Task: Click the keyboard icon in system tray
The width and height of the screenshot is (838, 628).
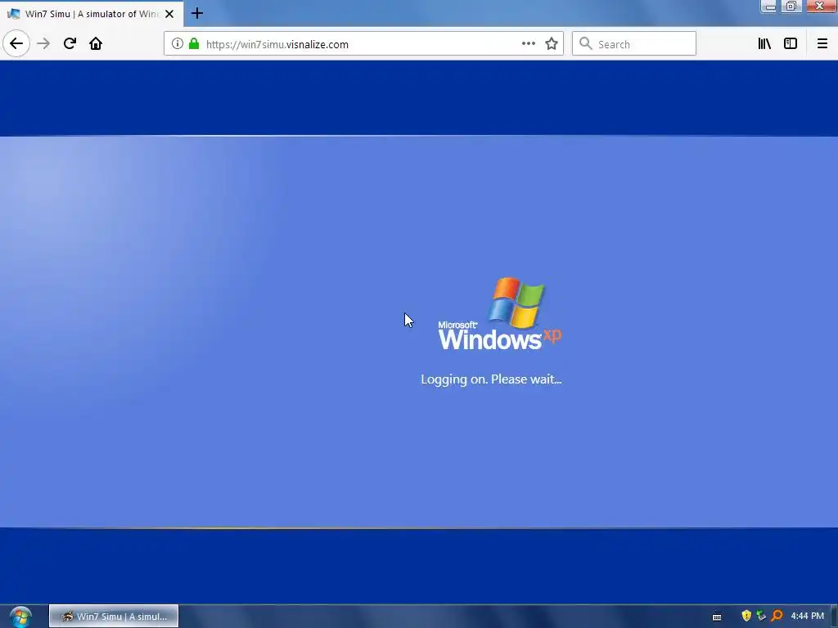Action: 717,617
